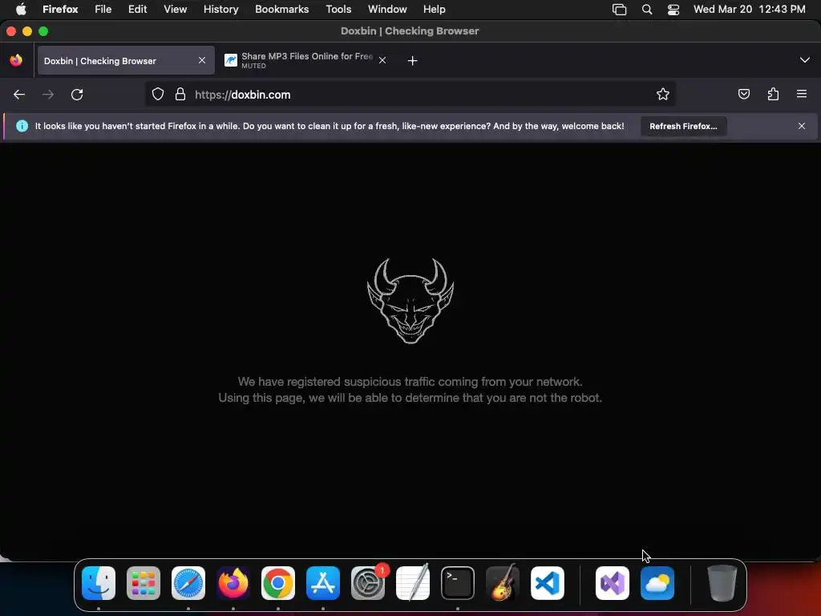Launch Safari from the Dock
Viewport: 821px width, 616px height.
coord(188,583)
